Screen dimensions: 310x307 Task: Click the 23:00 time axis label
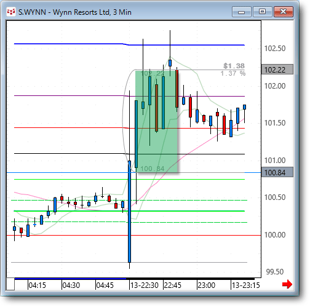point(207,285)
